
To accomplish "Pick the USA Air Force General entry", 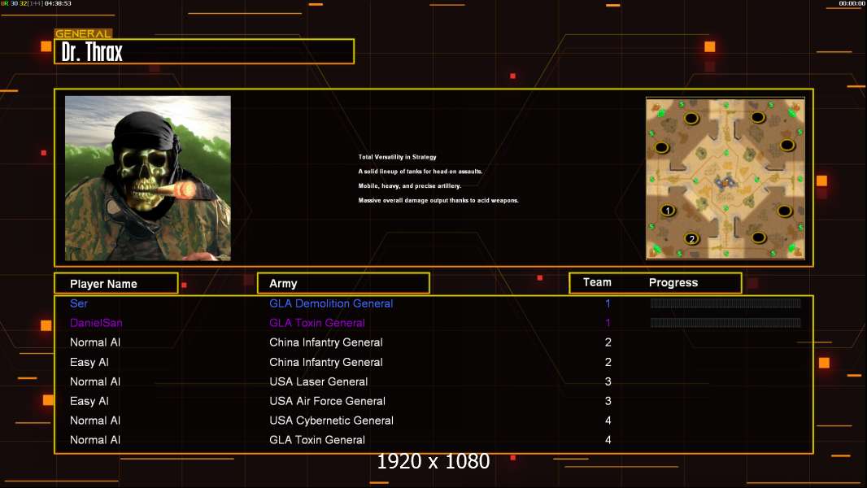I will (x=327, y=401).
